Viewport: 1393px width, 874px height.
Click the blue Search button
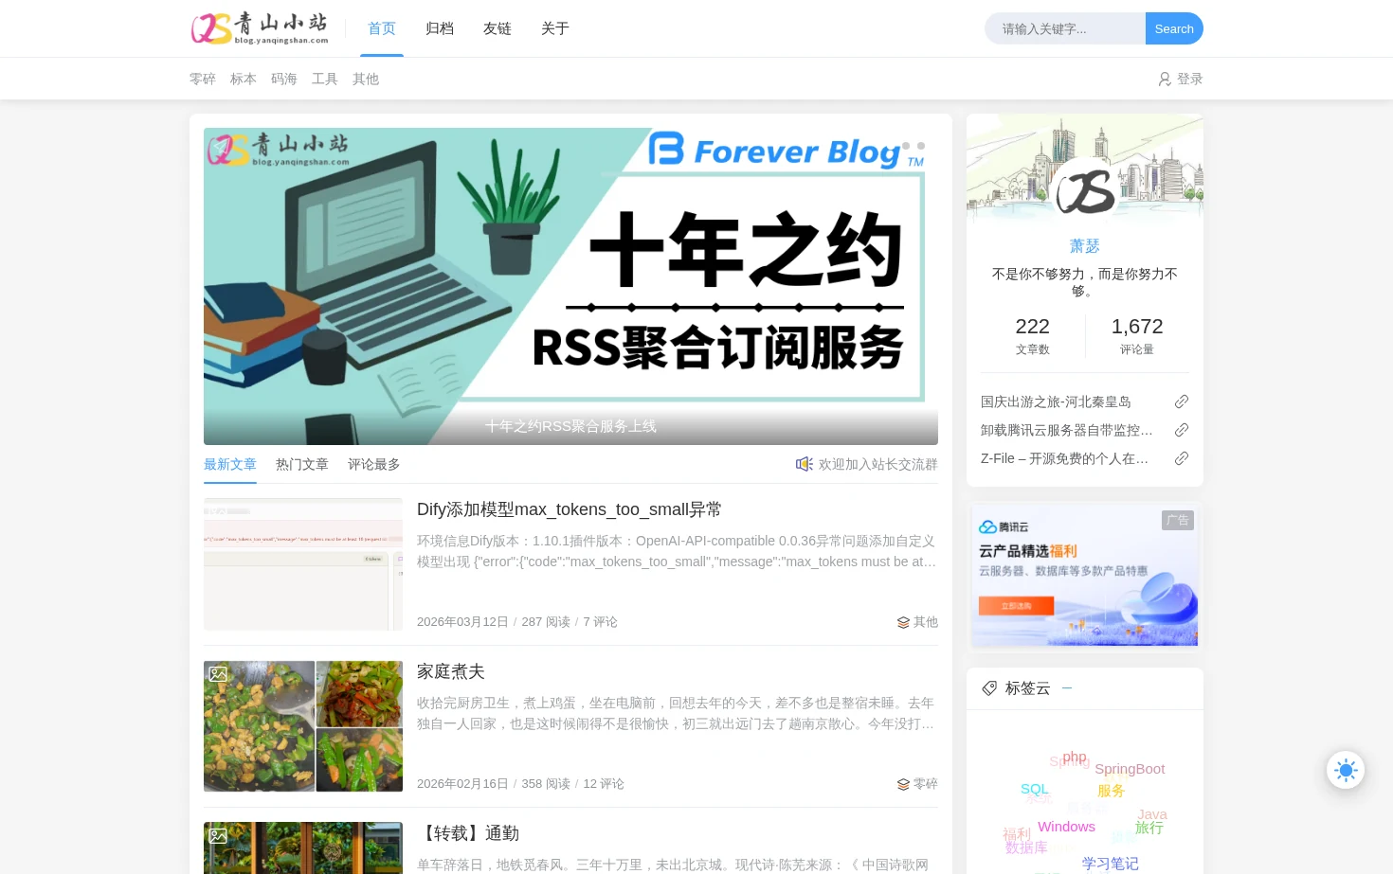coord(1174,28)
